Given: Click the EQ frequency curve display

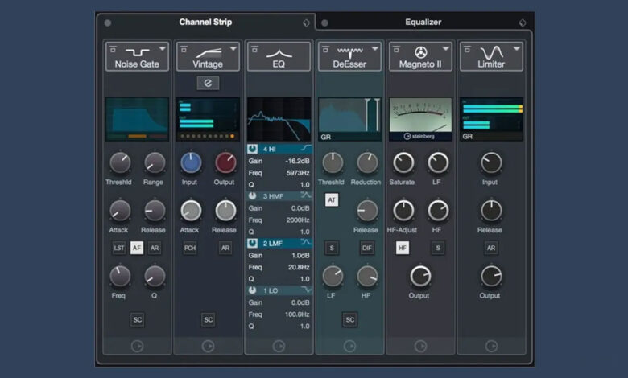Looking at the screenshot, I should click(279, 119).
